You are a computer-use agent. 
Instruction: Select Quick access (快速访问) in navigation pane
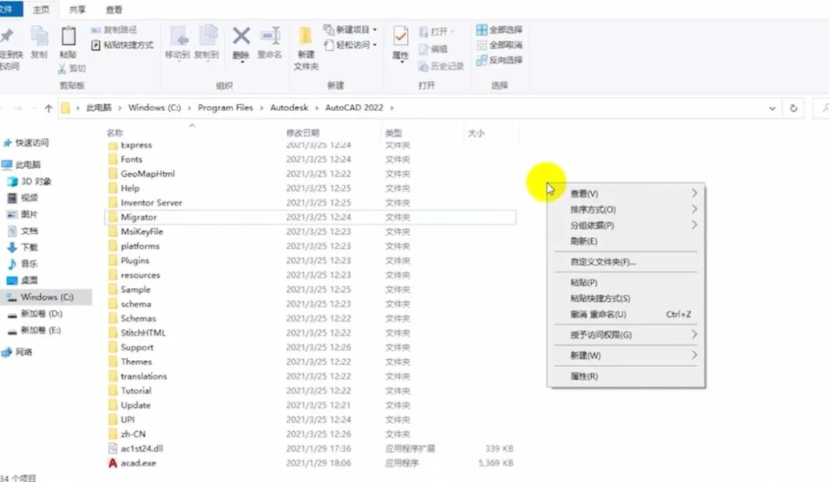pyautogui.click(x=27, y=142)
